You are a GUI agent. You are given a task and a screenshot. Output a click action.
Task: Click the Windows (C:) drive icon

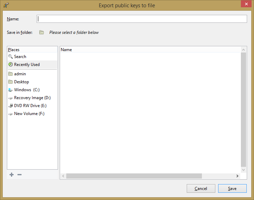[11, 90]
